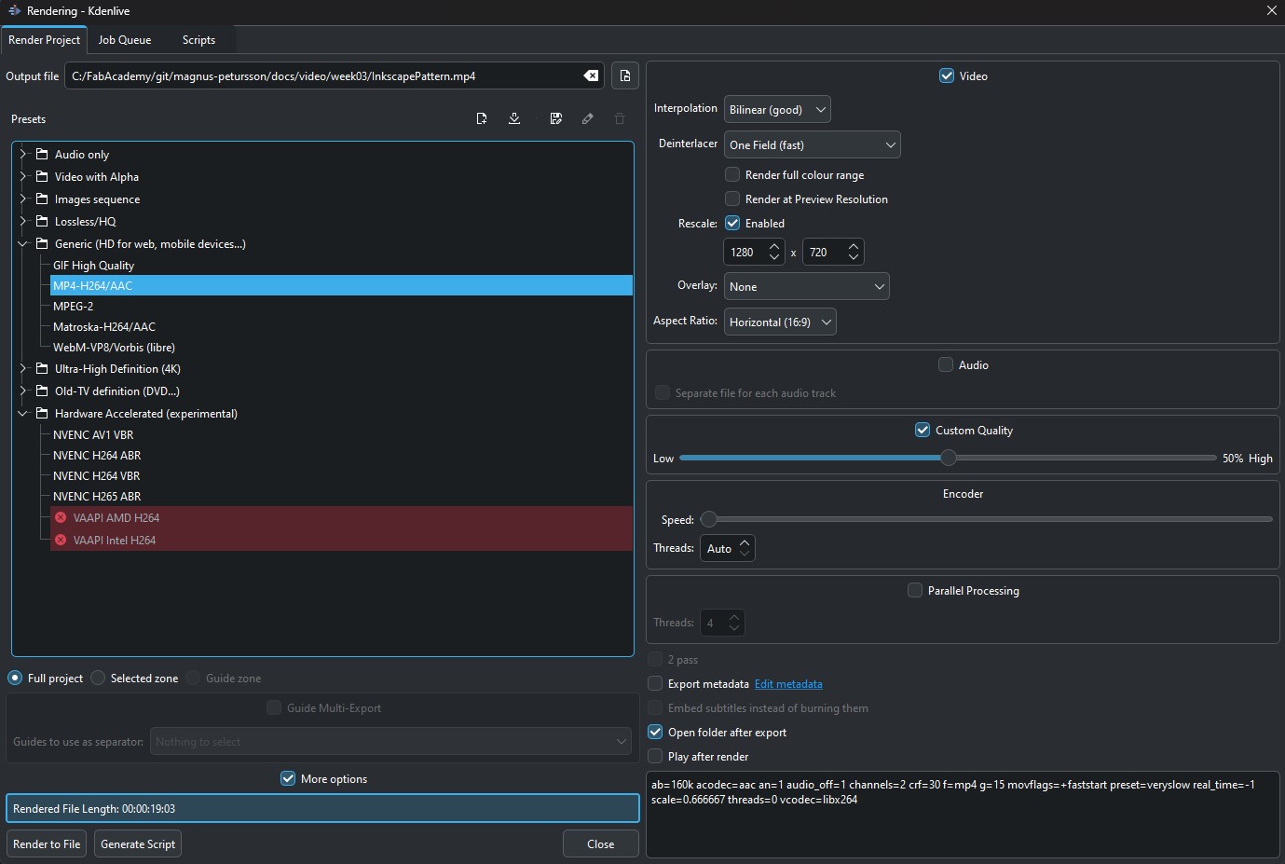1285x864 pixels.
Task: Open the Overlay dropdown
Action: point(807,286)
